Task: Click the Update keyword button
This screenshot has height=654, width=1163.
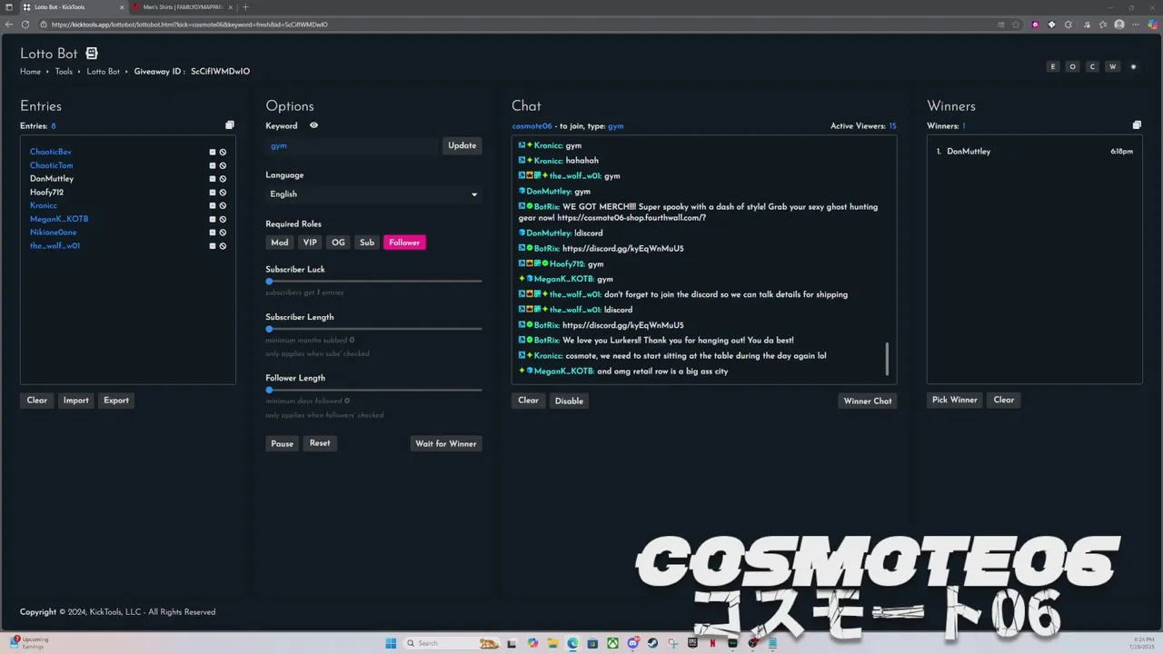Action: click(x=462, y=145)
